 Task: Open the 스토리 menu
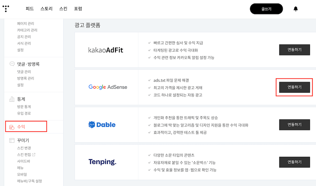click(x=46, y=9)
